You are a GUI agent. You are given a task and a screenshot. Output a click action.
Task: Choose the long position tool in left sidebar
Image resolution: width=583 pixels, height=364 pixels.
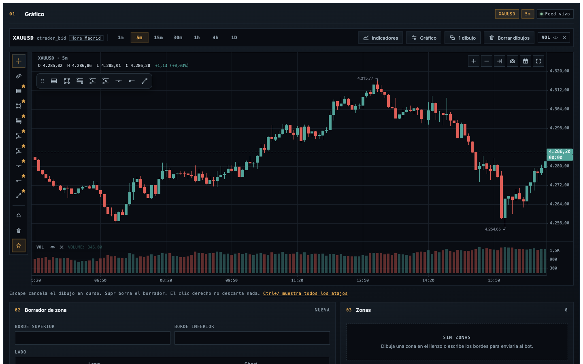click(19, 135)
